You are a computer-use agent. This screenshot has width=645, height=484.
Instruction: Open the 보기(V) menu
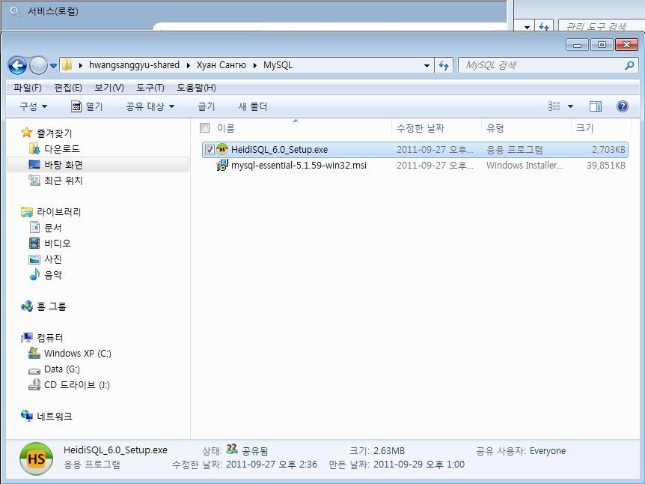point(109,88)
